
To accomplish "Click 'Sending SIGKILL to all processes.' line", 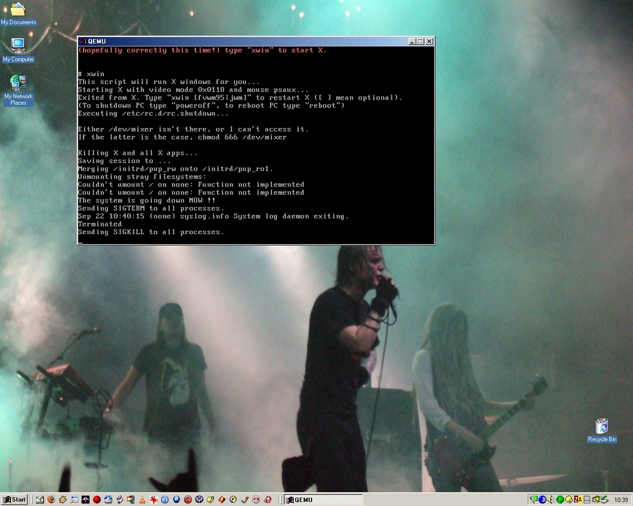I will [151, 232].
